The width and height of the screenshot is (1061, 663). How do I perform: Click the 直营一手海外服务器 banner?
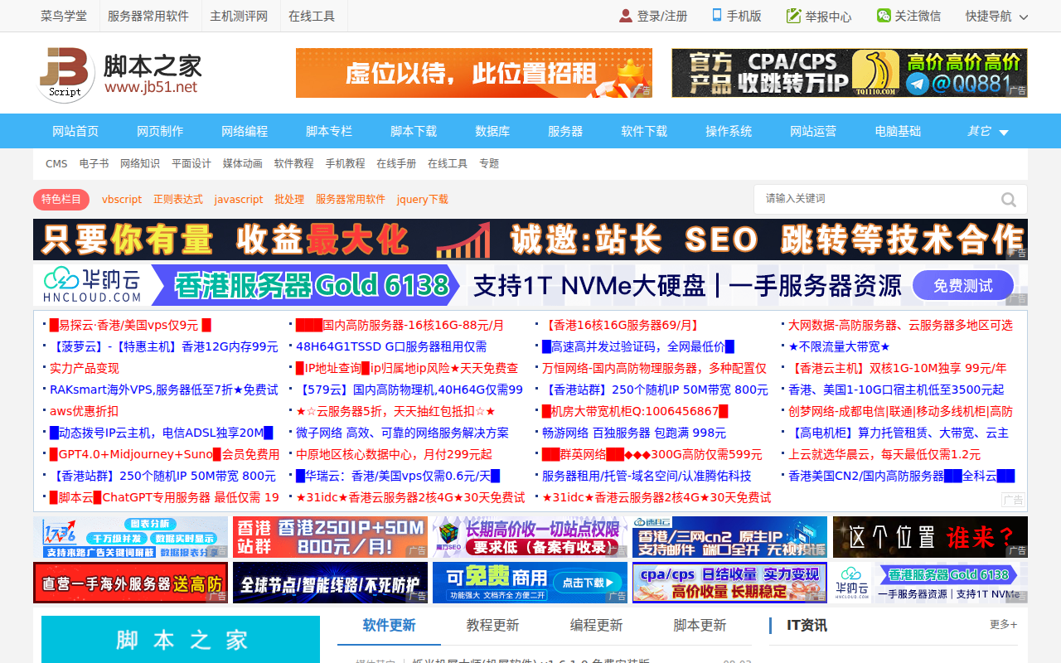click(x=130, y=583)
